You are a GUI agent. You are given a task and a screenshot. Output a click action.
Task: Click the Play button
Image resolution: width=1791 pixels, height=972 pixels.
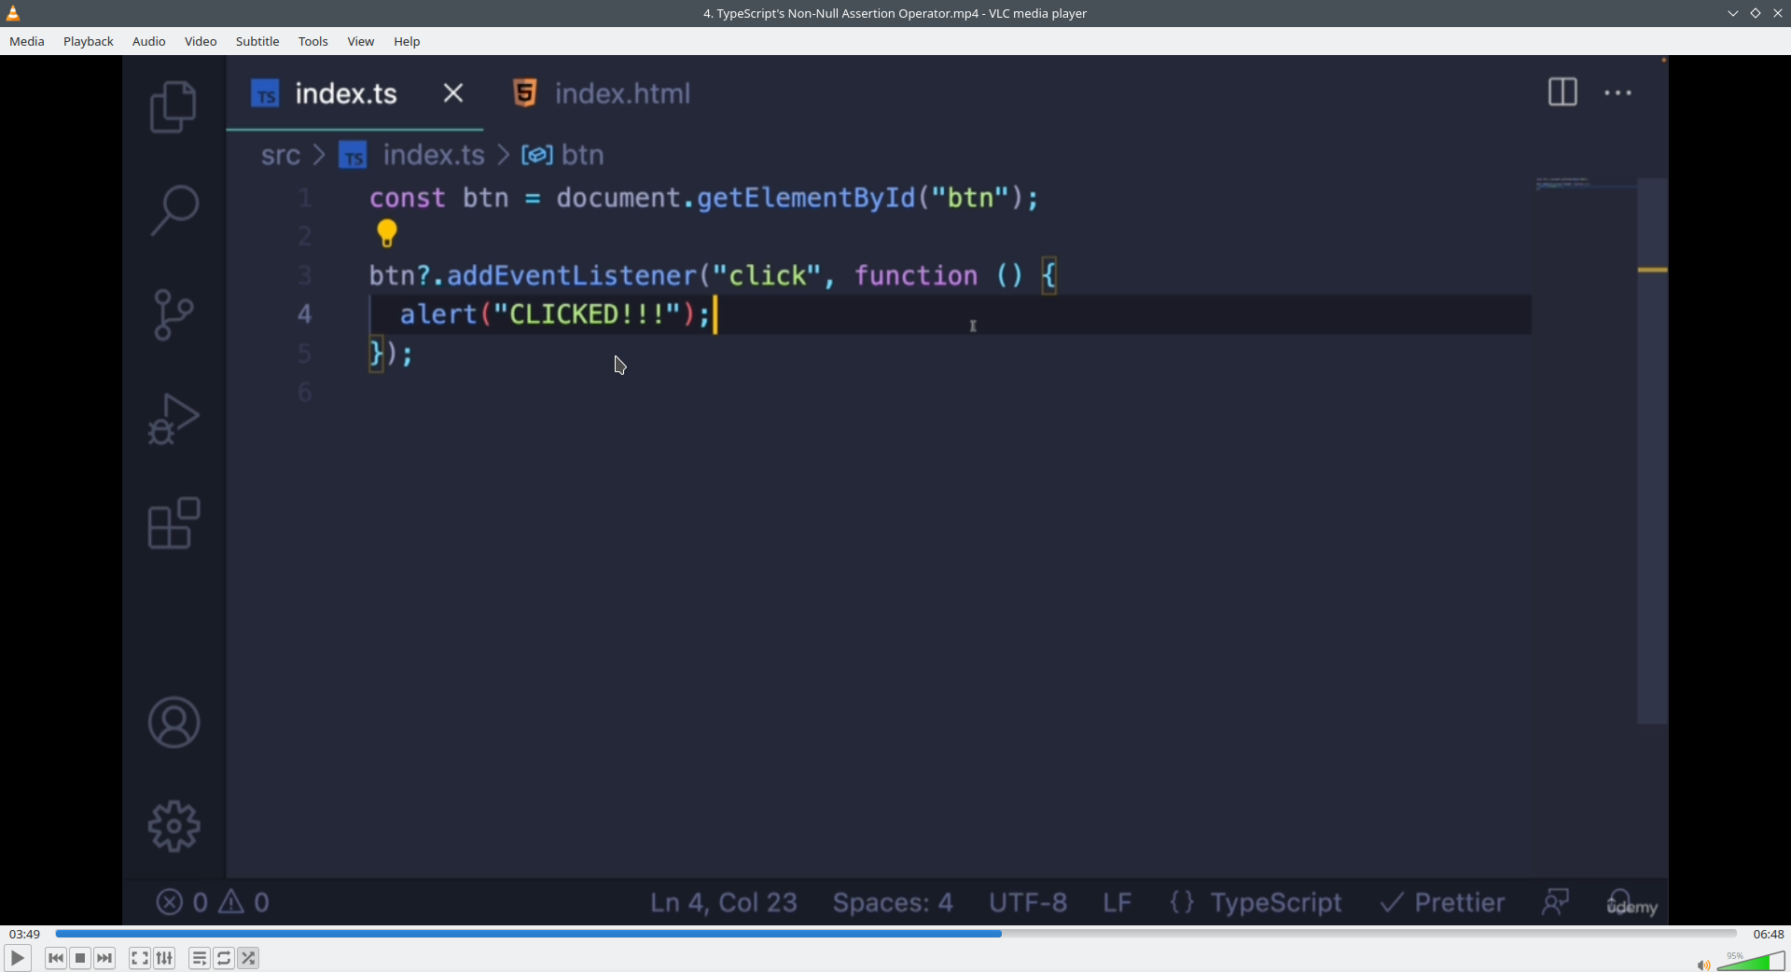[x=18, y=958]
